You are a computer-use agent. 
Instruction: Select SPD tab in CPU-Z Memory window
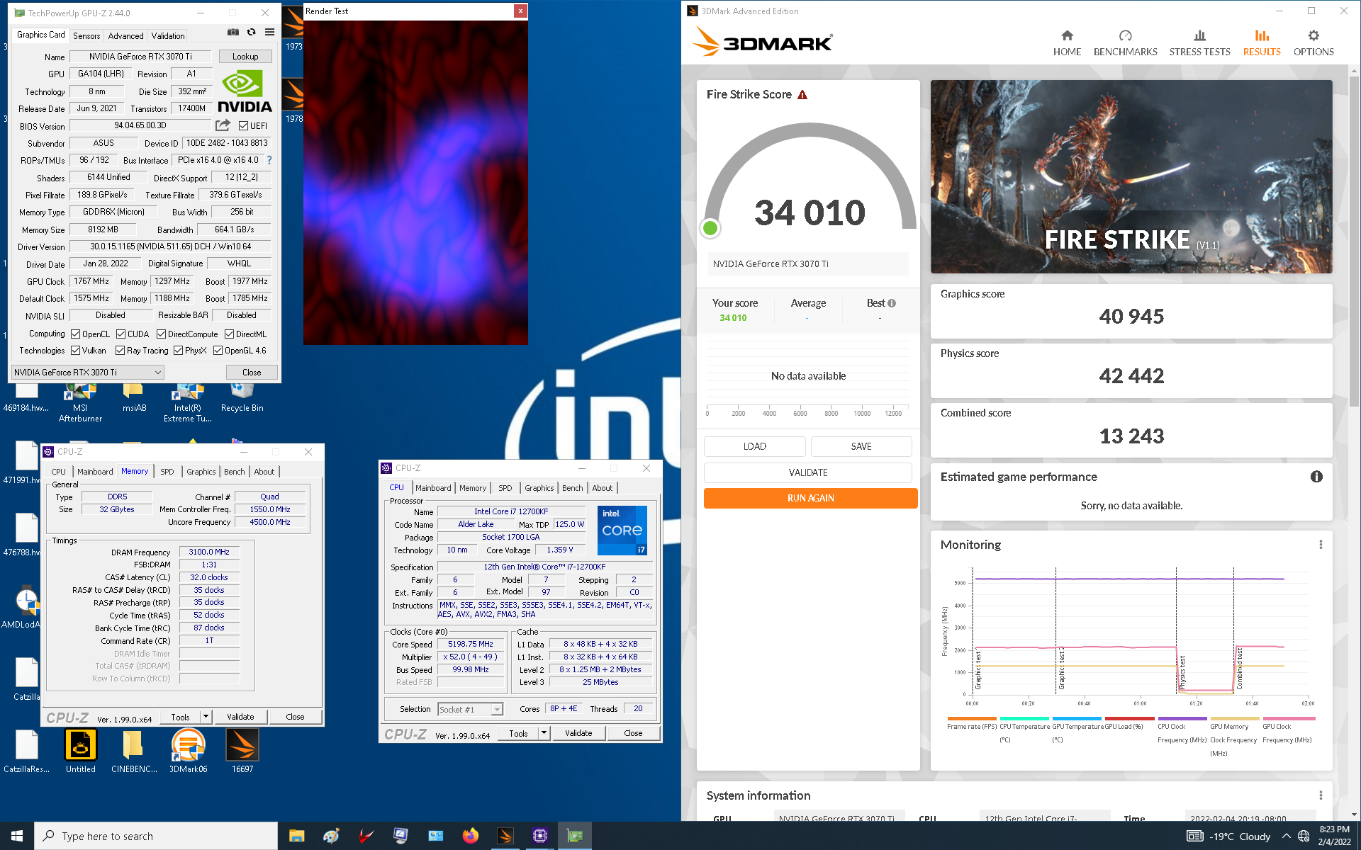click(167, 472)
